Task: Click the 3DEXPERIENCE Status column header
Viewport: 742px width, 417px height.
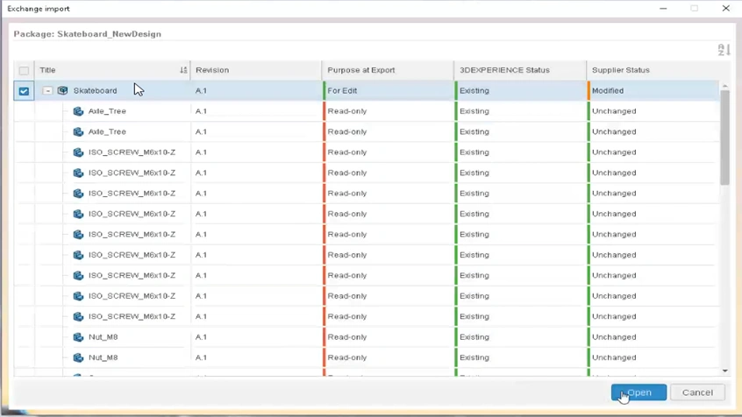Action: tap(520, 70)
